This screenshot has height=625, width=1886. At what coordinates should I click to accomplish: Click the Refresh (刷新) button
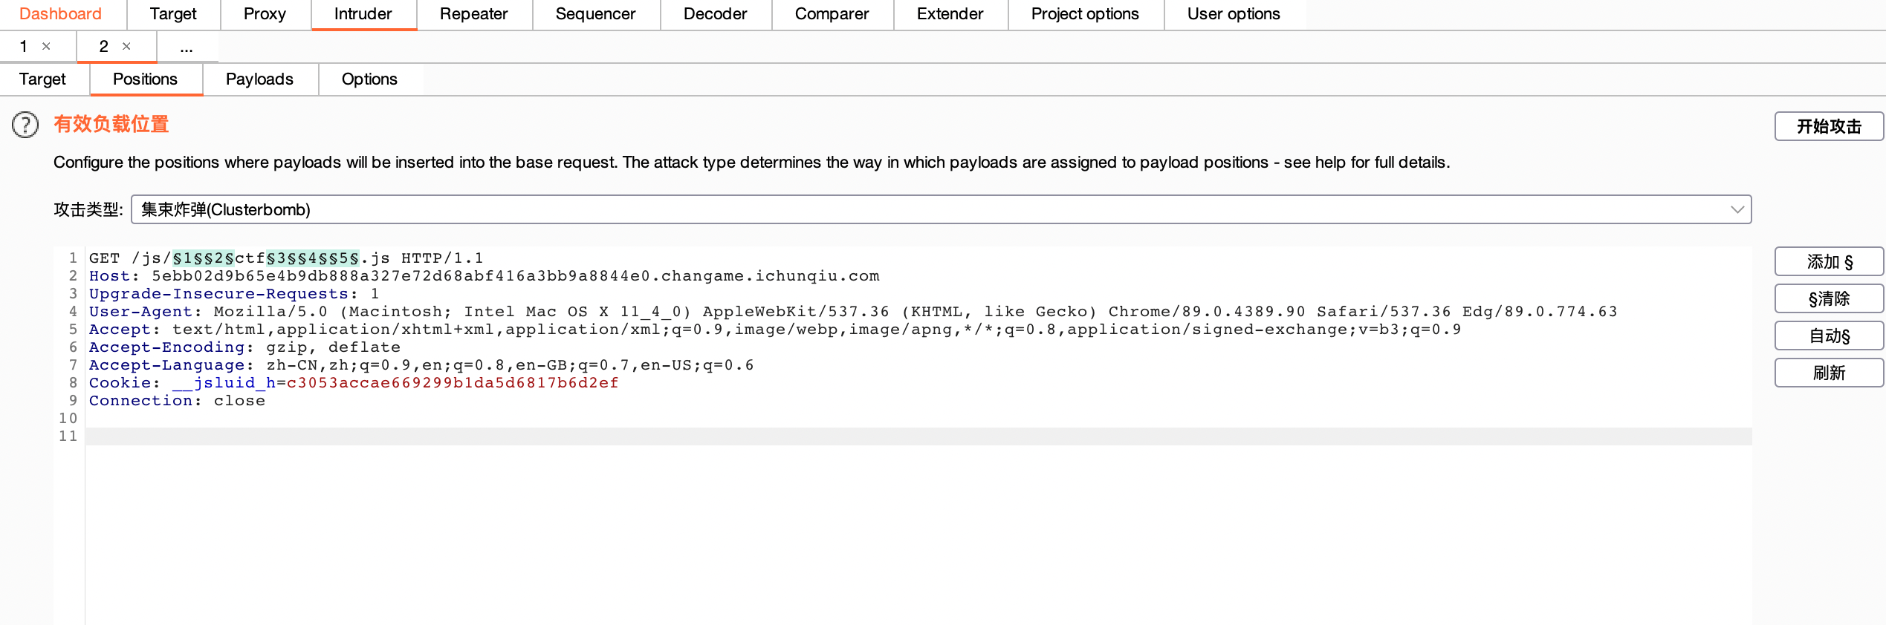pos(1828,373)
